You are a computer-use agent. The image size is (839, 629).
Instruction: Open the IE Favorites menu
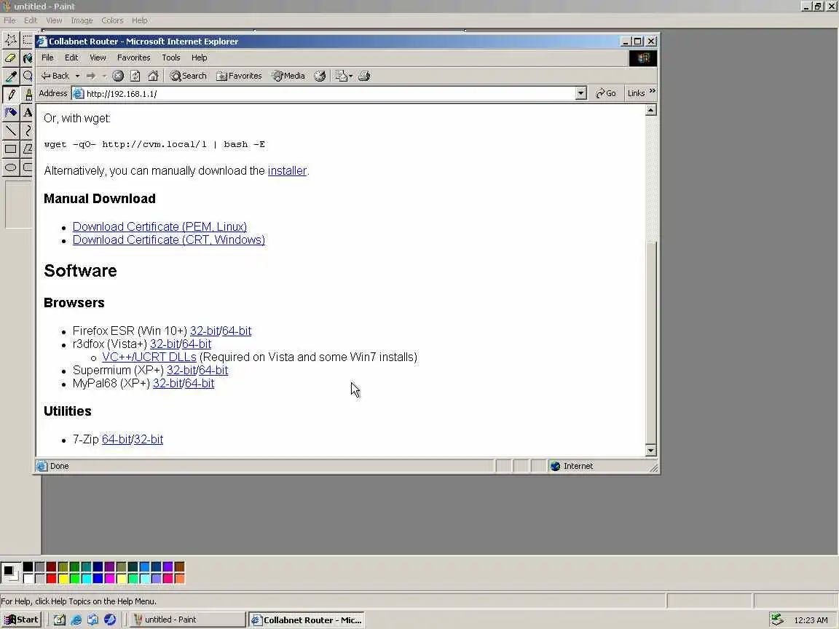(x=134, y=58)
